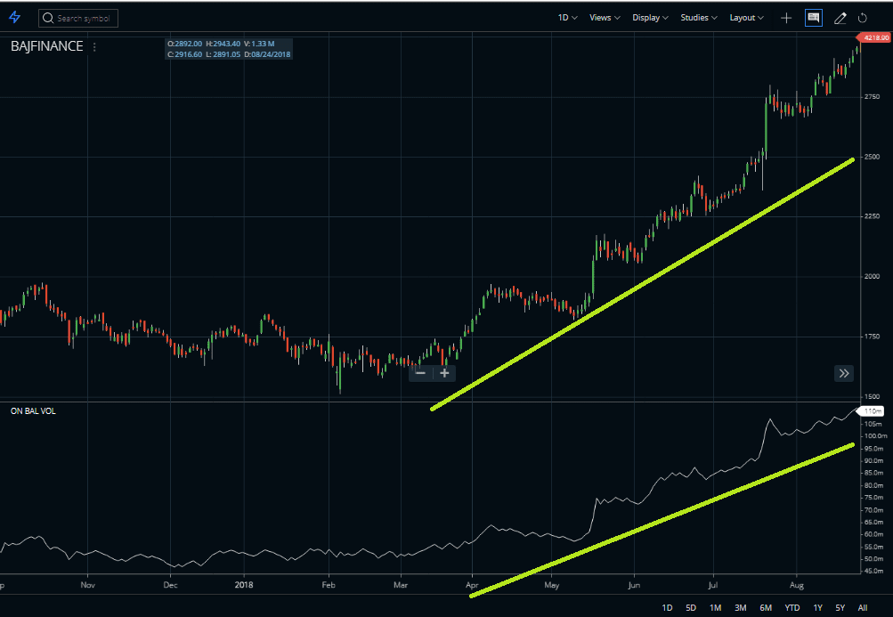
Task: Click the 2000 price axis label
Action: pyautogui.click(x=872, y=276)
